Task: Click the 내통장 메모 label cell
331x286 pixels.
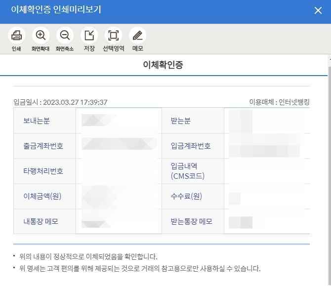Action: [45, 221]
